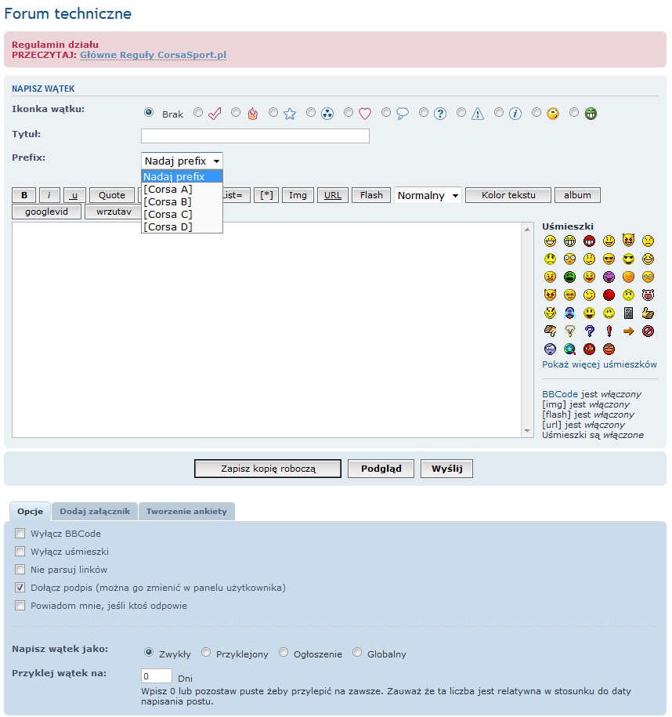Insert the thumbs up smiley
The image size is (672, 717).
(648, 313)
